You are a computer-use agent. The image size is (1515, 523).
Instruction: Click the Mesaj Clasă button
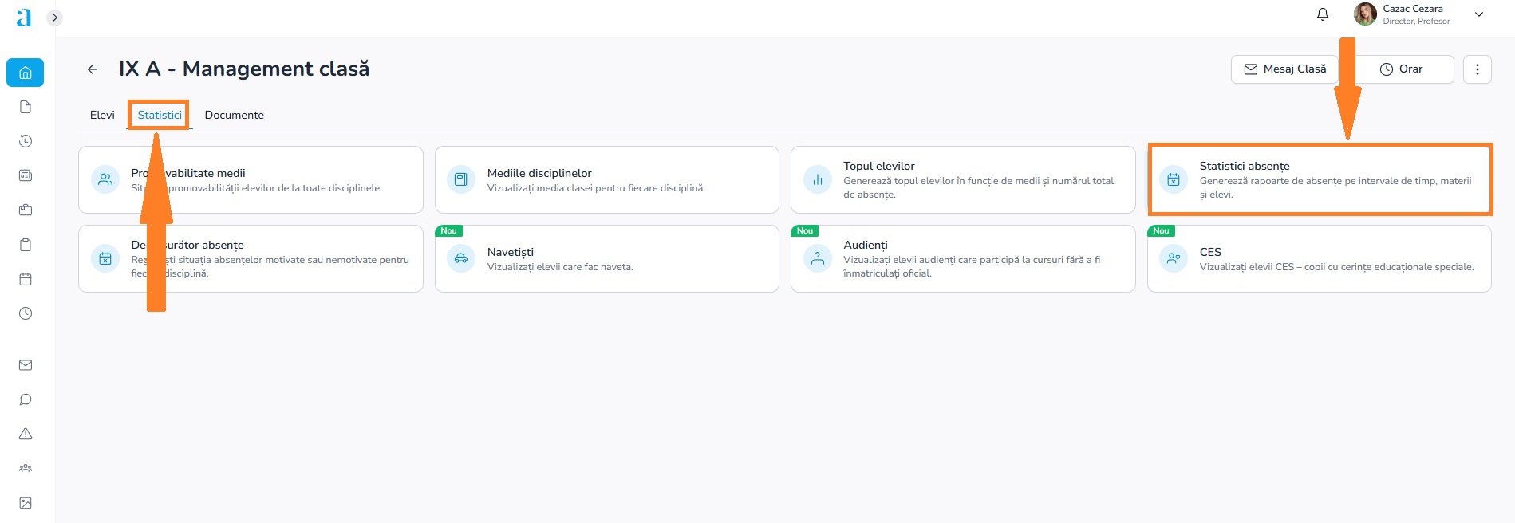point(1284,69)
